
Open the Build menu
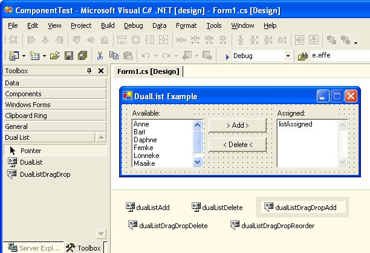108,25
